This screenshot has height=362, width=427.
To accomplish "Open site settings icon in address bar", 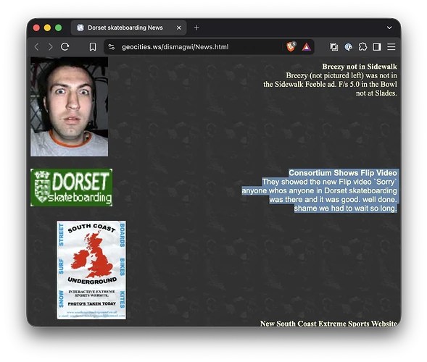I will [112, 47].
